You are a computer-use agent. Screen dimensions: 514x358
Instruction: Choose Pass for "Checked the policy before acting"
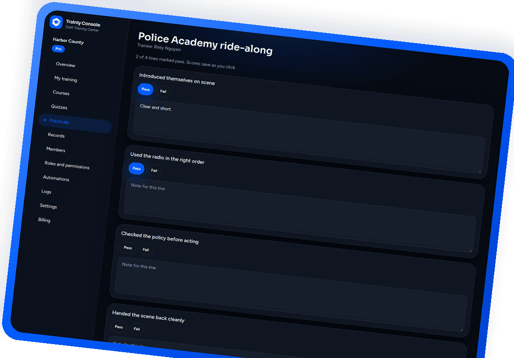(128, 248)
